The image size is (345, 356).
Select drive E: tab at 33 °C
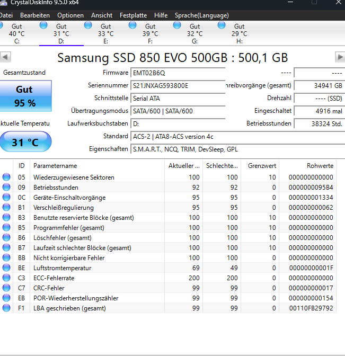point(106,33)
